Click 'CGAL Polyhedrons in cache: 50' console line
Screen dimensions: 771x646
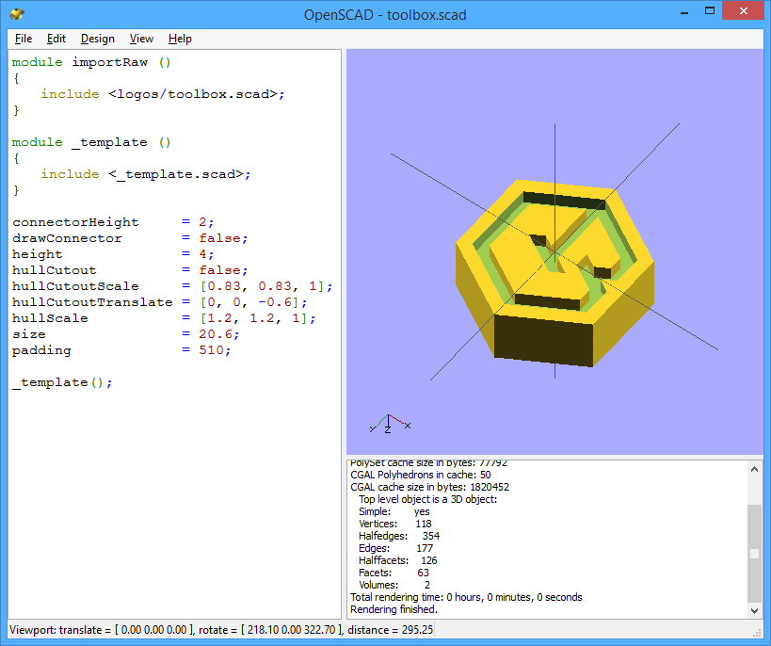tap(421, 475)
